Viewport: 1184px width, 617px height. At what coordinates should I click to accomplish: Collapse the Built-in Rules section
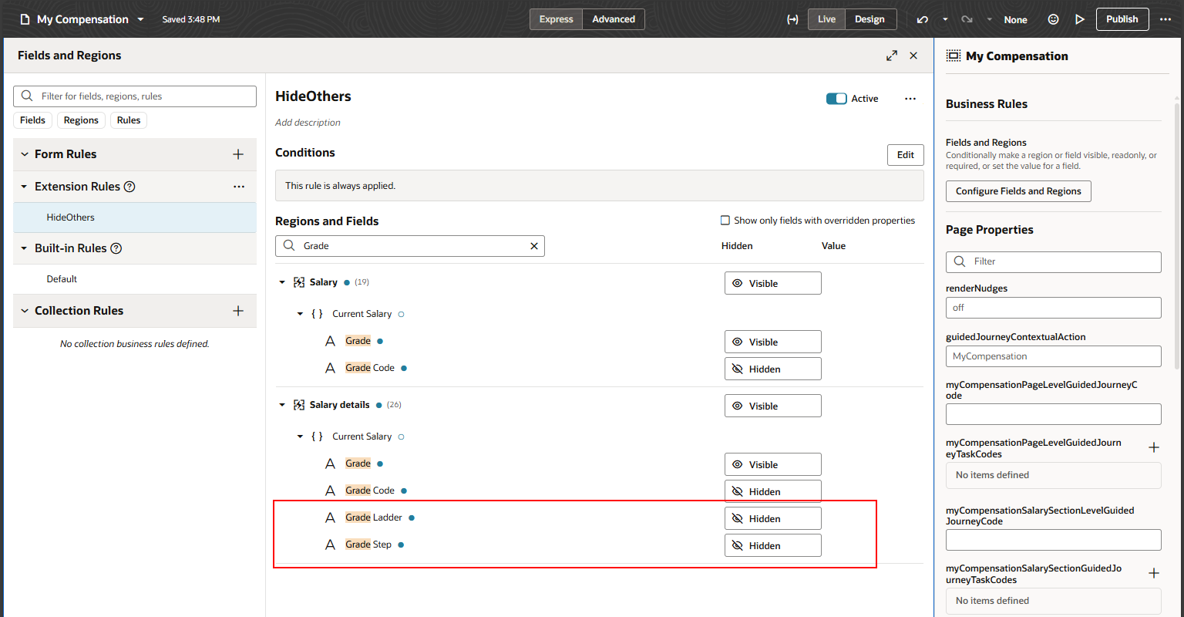point(24,248)
